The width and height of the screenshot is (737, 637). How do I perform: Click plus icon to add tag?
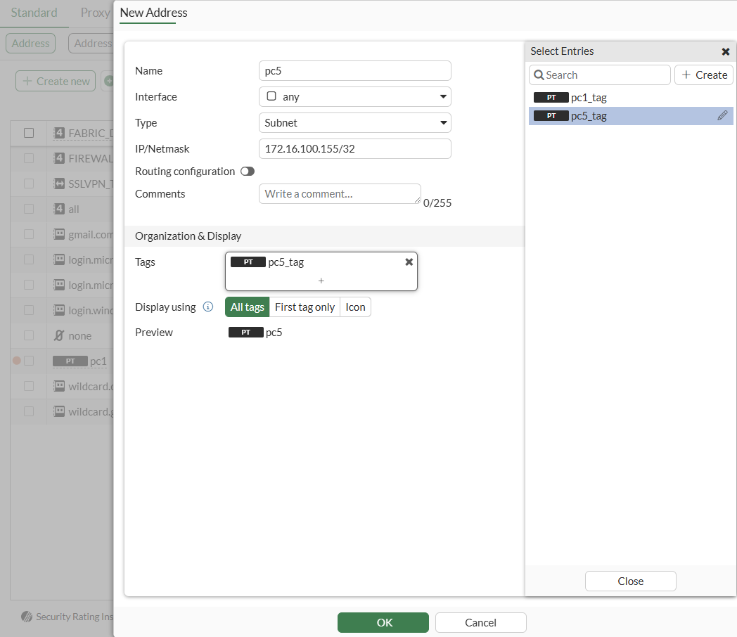[321, 281]
